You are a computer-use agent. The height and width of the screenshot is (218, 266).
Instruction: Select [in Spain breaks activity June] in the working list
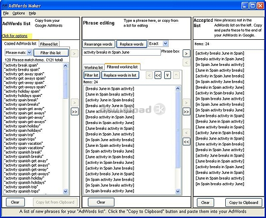tap(110, 191)
